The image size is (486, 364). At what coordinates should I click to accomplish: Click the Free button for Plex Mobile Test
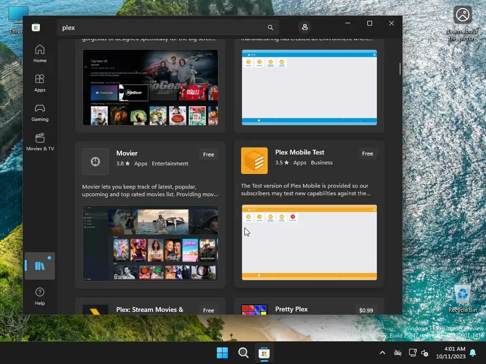pyautogui.click(x=368, y=154)
